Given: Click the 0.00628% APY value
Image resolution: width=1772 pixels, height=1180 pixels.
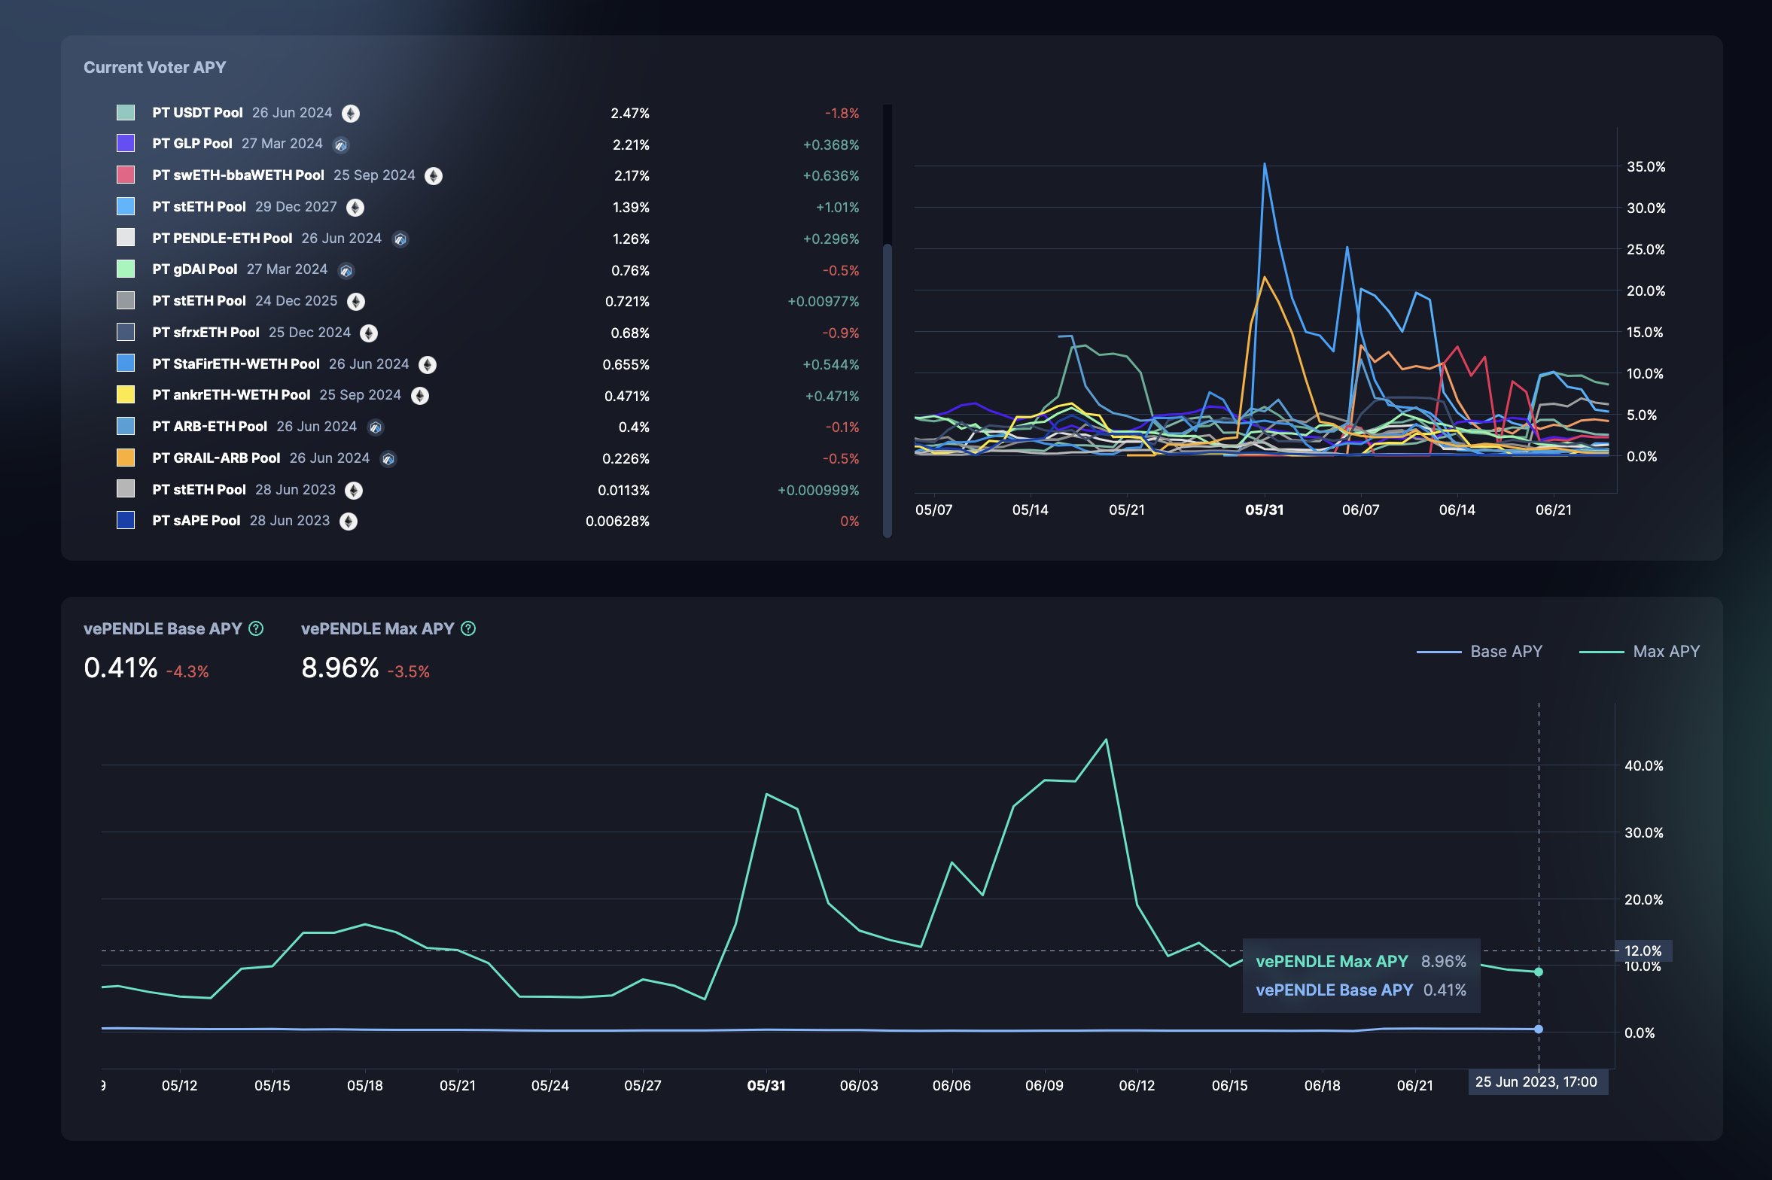Looking at the screenshot, I should [617, 522].
